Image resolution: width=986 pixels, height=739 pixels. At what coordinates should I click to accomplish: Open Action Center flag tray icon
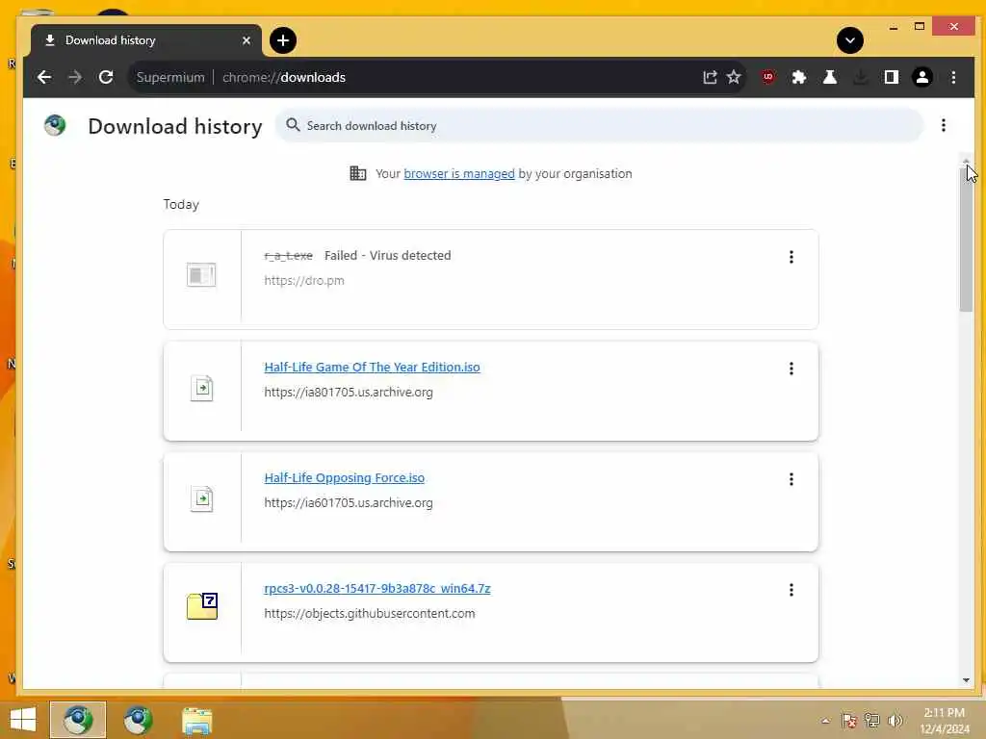click(849, 721)
